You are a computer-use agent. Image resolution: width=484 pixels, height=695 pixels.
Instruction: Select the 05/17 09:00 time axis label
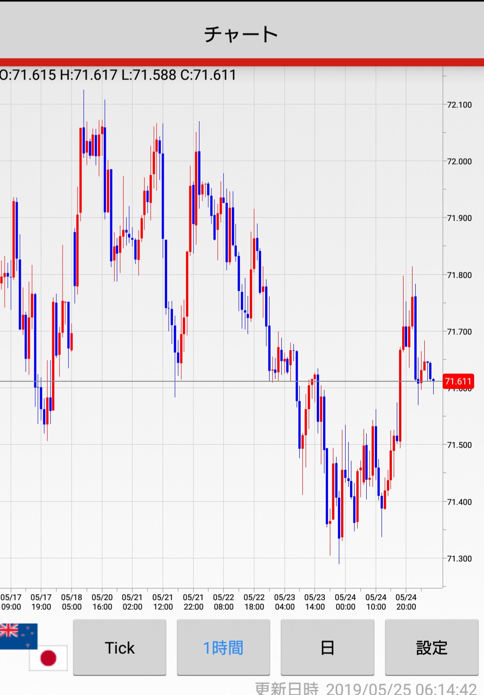coord(11,602)
